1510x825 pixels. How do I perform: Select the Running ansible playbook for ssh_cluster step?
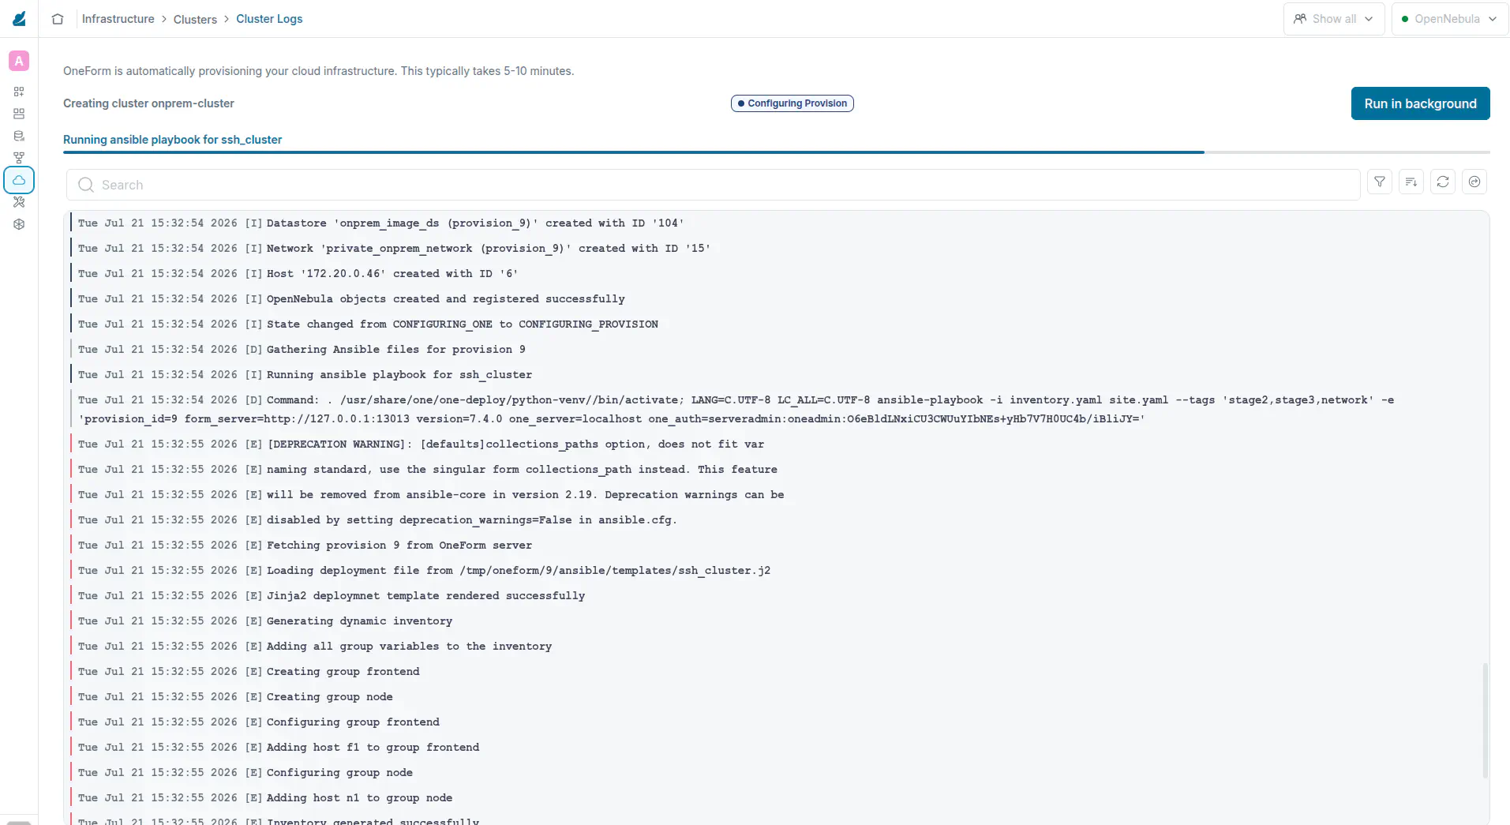[172, 140]
